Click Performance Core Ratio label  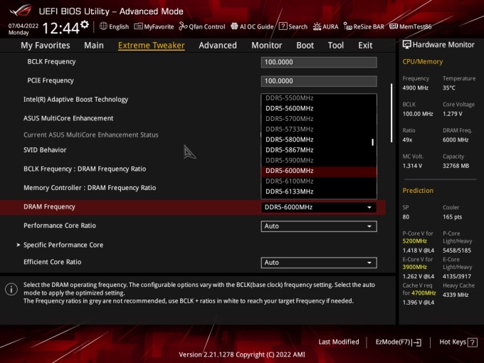pyautogui.click(x=60, y=226)
